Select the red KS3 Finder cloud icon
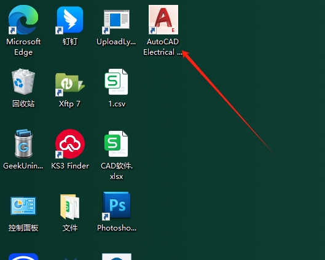This screenshot has height=260, width=325. tap(70, 144)
